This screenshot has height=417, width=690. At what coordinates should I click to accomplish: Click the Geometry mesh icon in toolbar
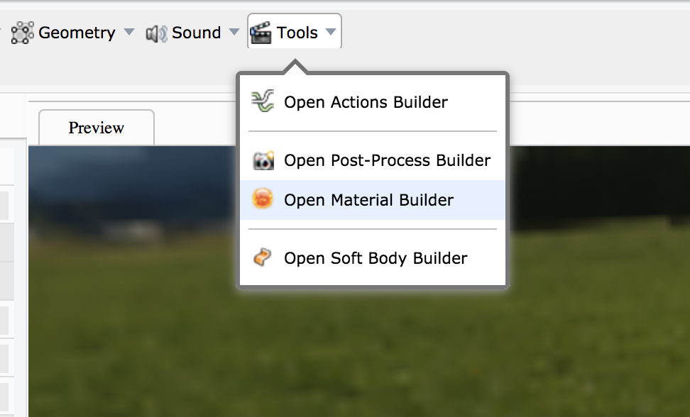(23, 33)
